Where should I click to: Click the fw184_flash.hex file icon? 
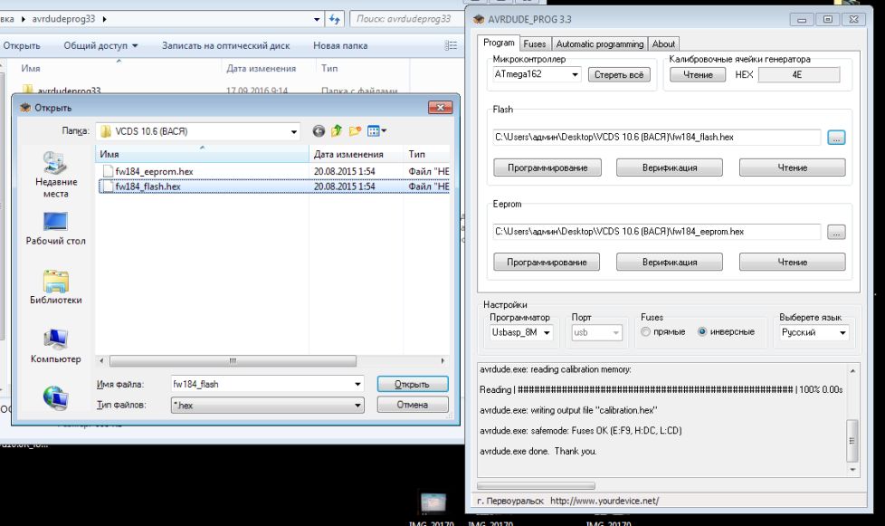point(108,186)
